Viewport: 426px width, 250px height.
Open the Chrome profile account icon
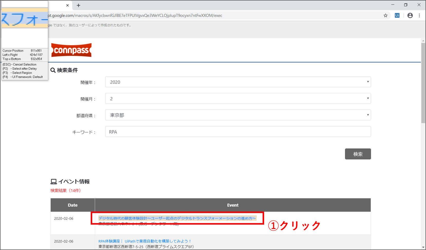click(x=410, y=16)
